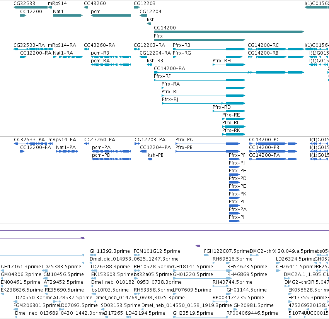
Task: Click the mRpS14 gene label
Action: point(57,3)
